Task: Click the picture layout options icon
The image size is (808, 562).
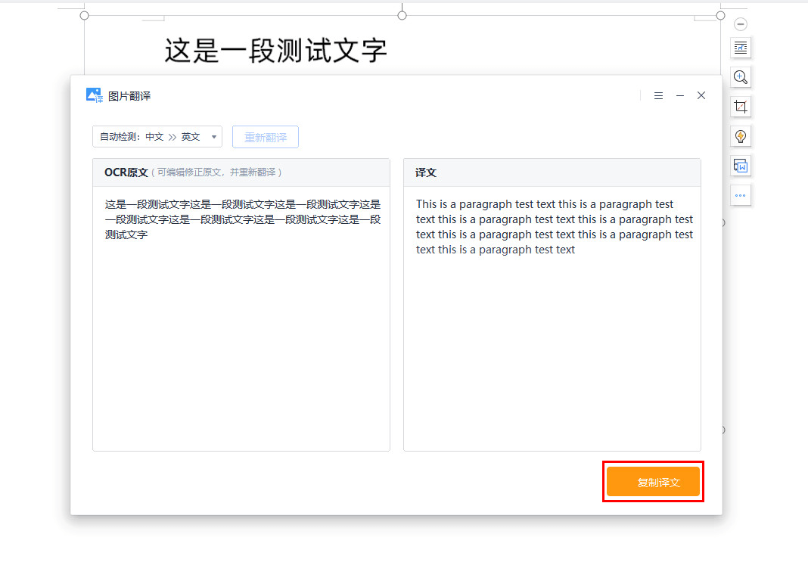Action: click(x=741, y=47)
